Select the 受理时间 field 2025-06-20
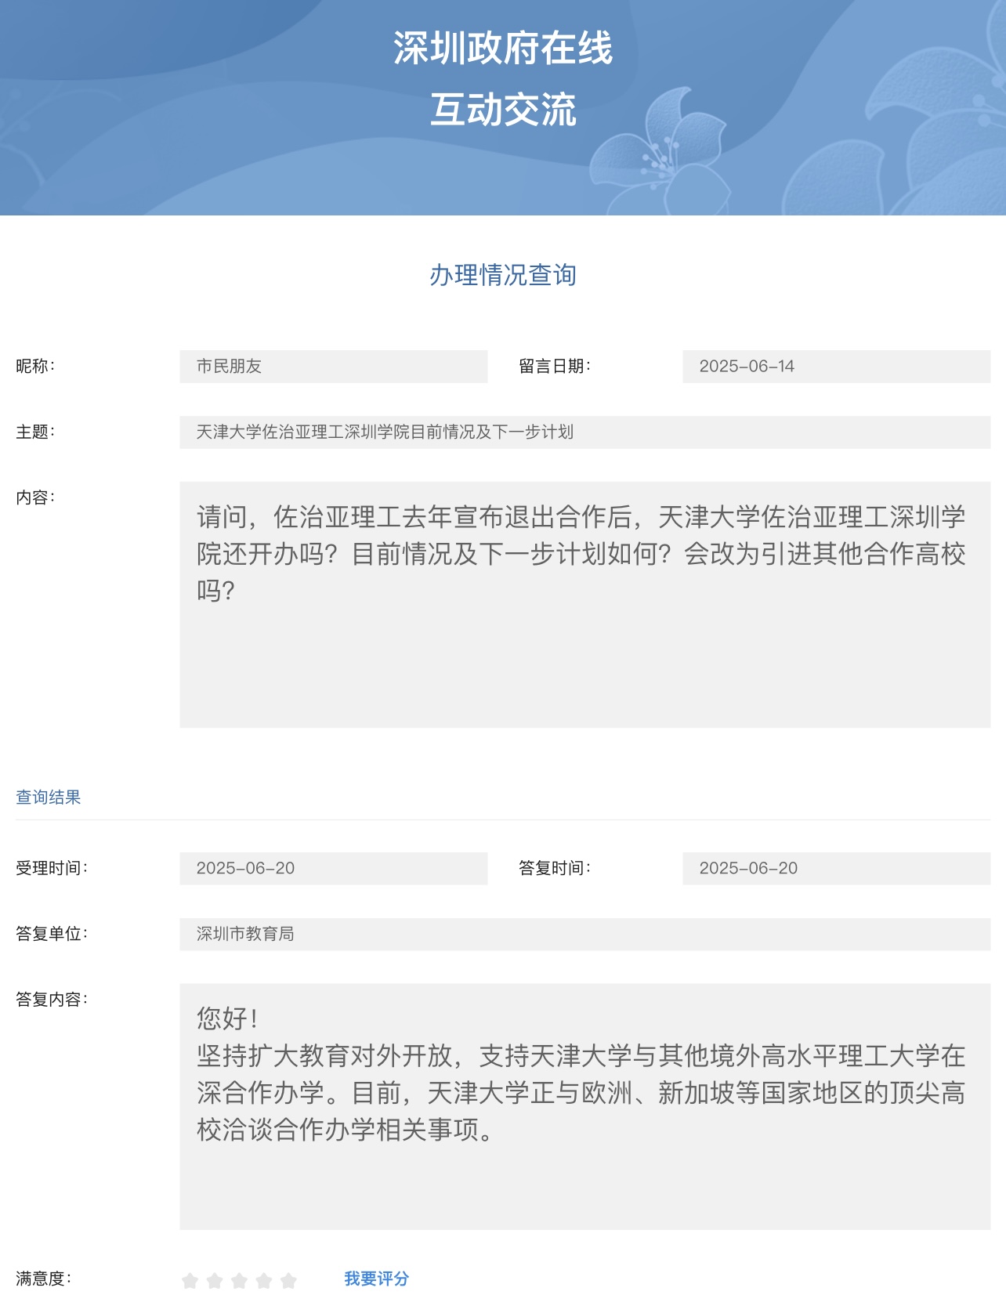 point(334,869)
